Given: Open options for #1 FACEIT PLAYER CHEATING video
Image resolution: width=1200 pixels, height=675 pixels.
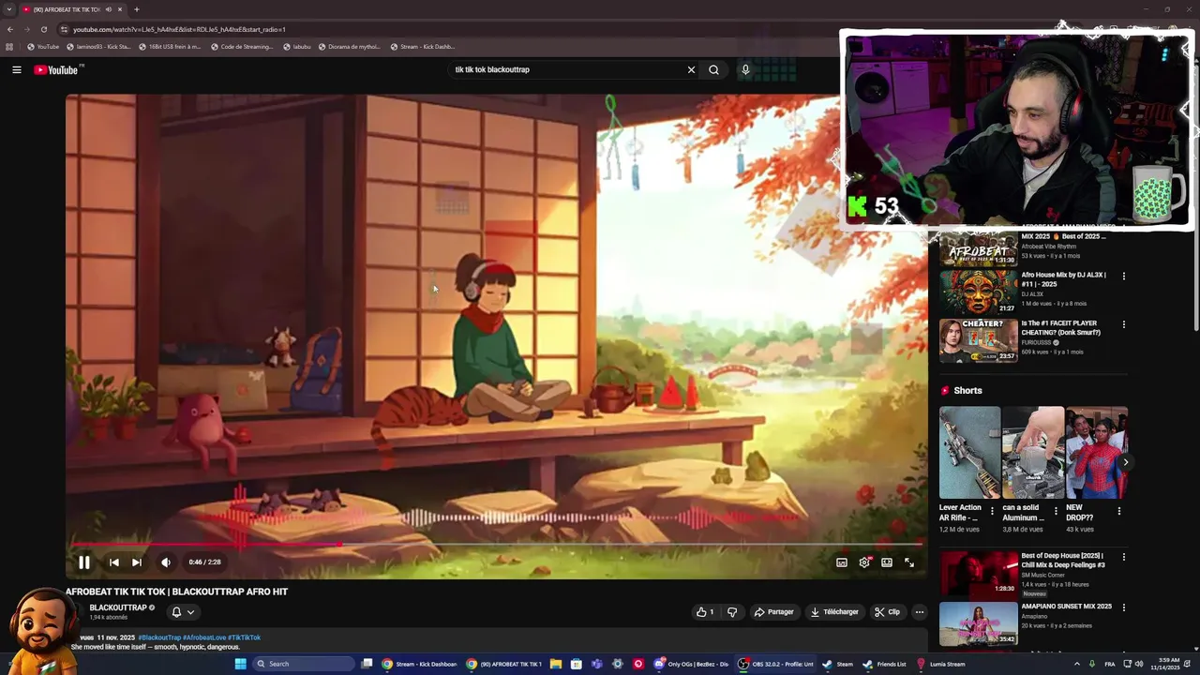Looking at the screenshot, I should [1123, 324].
